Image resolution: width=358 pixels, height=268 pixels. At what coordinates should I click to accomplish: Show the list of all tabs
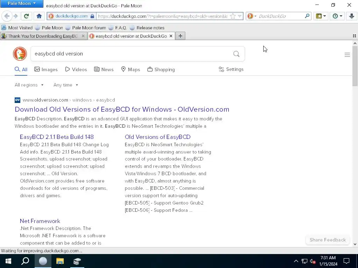pos(355,36)
